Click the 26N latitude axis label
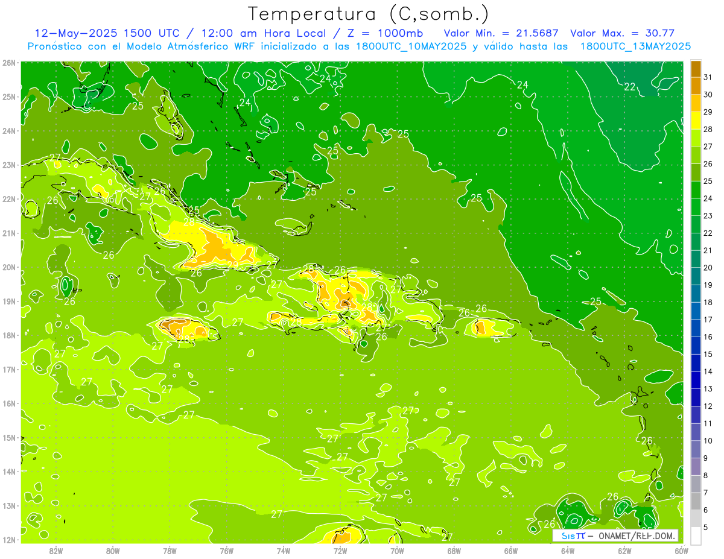This screenshot has width=724, height=559. [10, 63]
